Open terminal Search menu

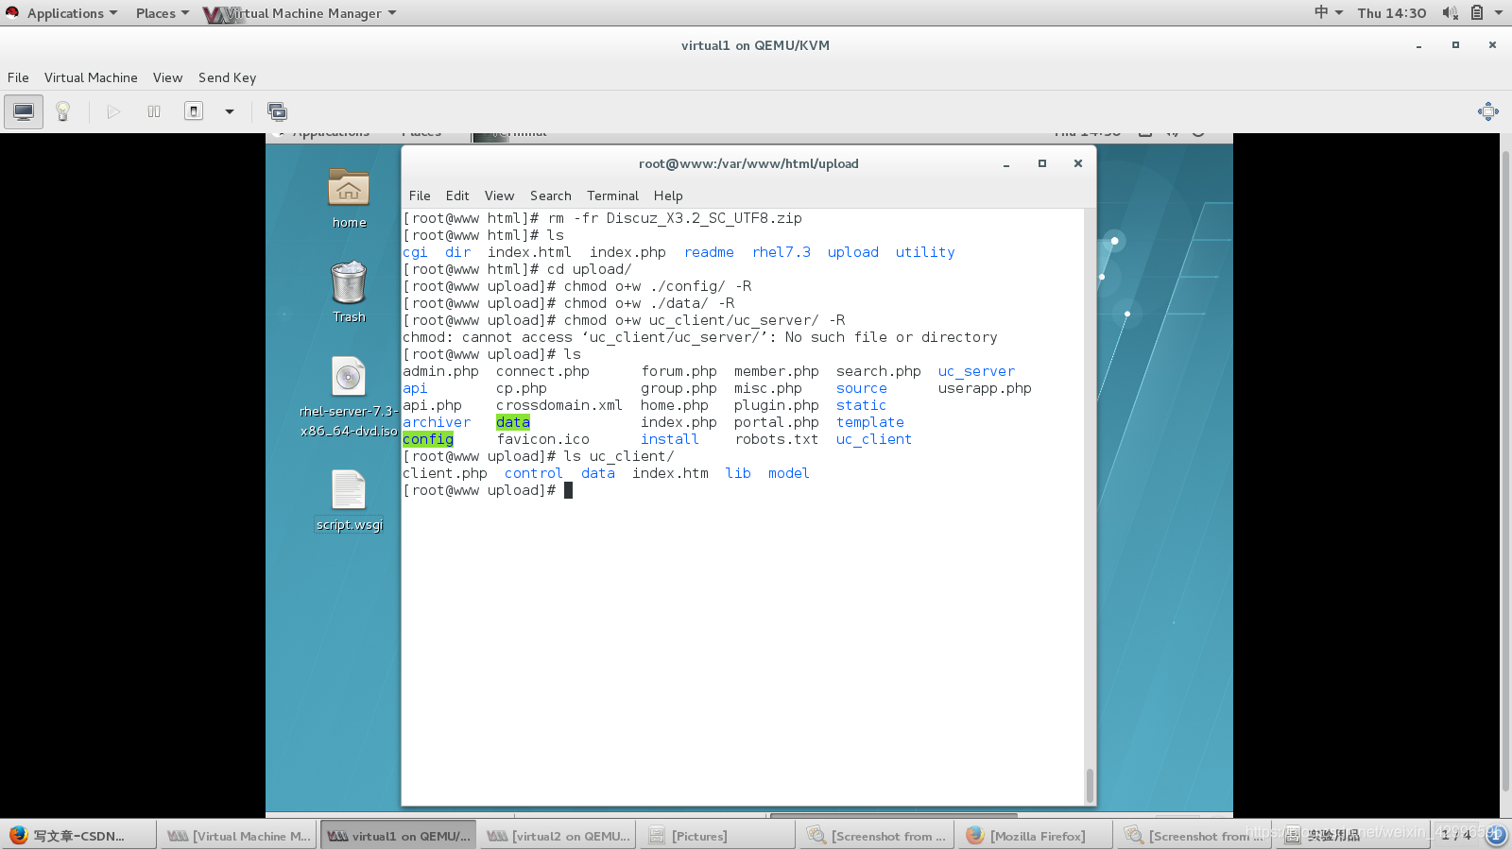pyautogui.click(x=550, y=195)
